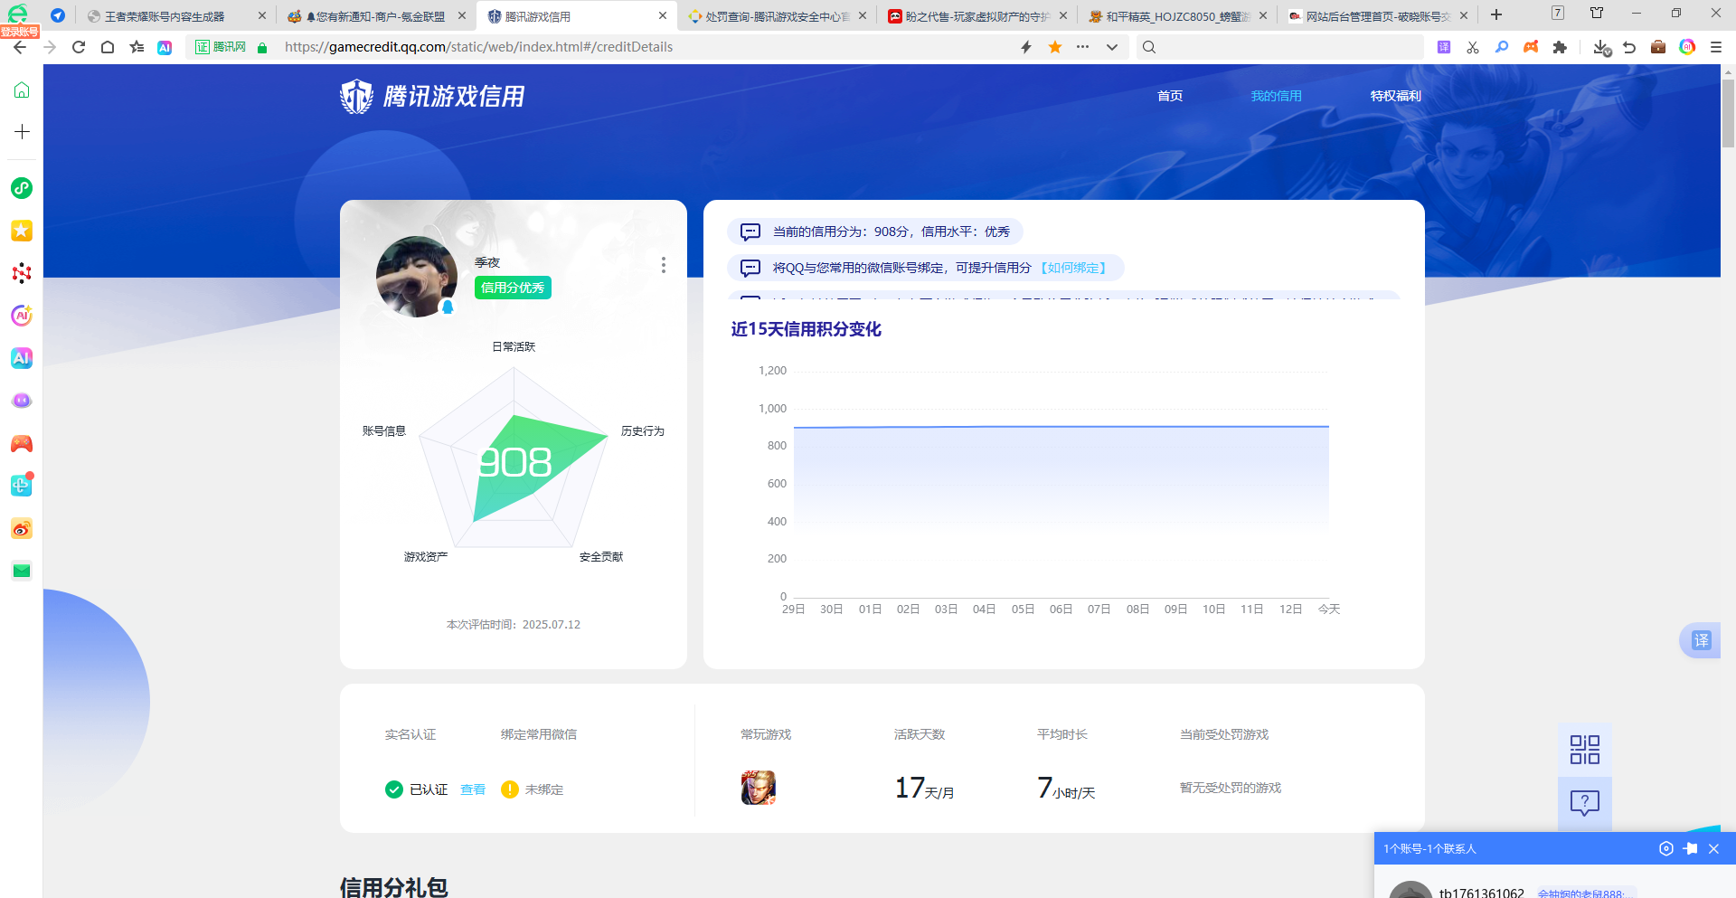Open the browser home page icon
1736x898 pixels.
point(108,47)
